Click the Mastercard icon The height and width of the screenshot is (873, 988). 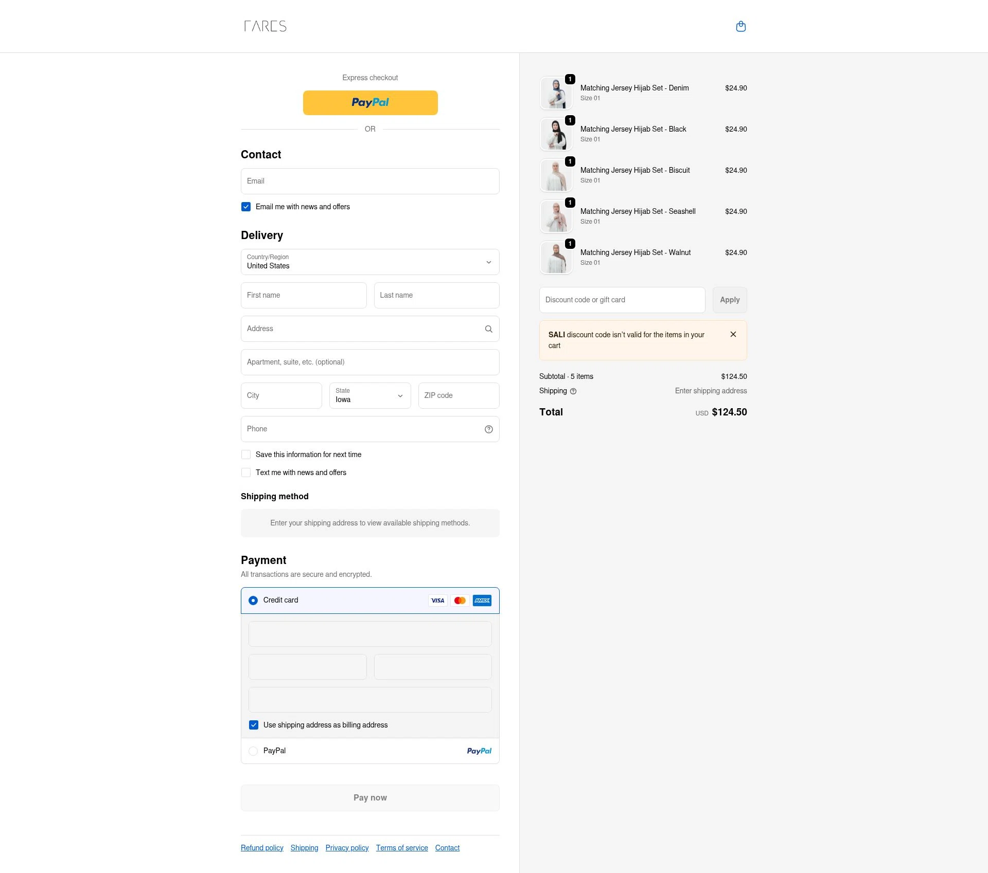(x=460, y=600)
